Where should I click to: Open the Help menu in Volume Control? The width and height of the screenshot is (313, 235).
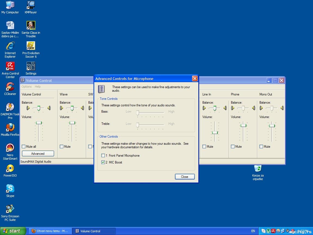(x=38, y=86)
